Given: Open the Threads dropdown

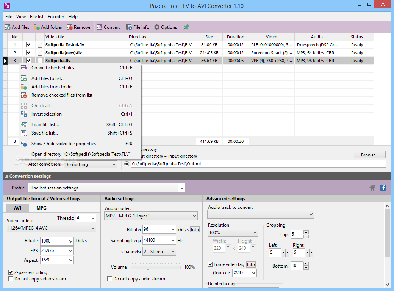Looking at the screenshot, I should [93, 218].
